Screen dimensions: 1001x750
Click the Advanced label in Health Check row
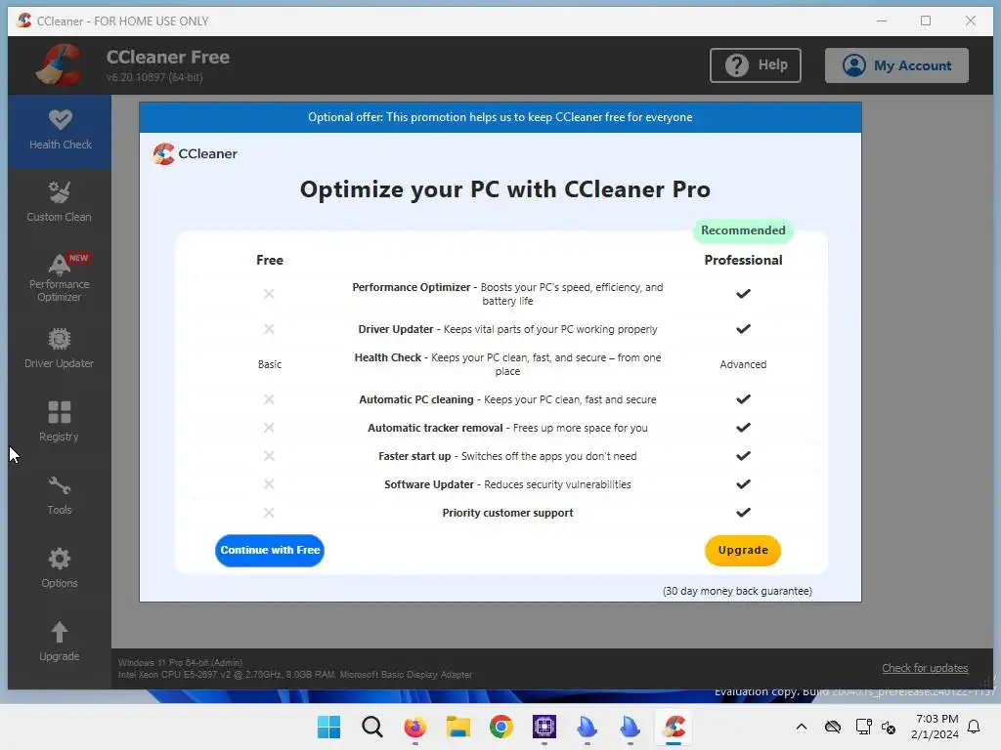[743, 364]
